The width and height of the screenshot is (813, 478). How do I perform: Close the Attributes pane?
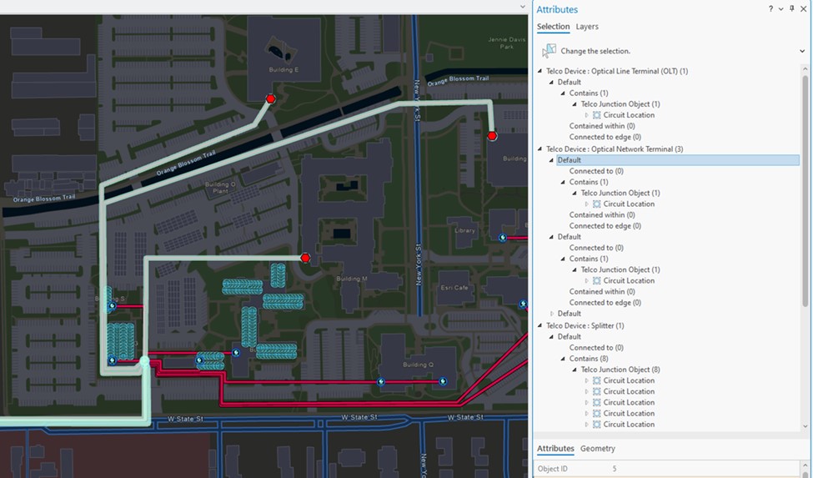coord(803,9)
